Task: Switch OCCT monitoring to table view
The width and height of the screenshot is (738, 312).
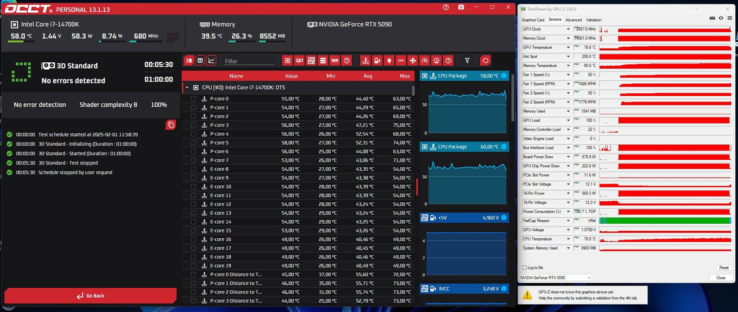Action: point(200,61)
